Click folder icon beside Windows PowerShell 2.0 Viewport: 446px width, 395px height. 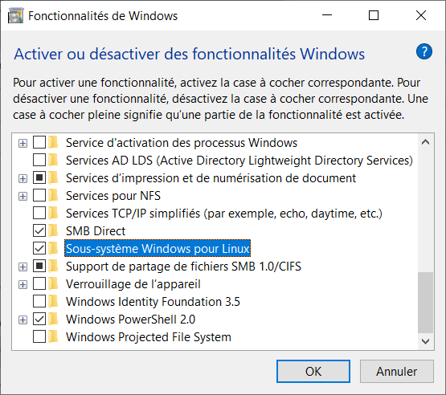(x=53, y=319)
